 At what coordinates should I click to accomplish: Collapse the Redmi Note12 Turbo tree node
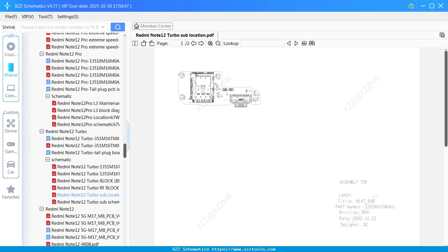[x=41, y=131]
